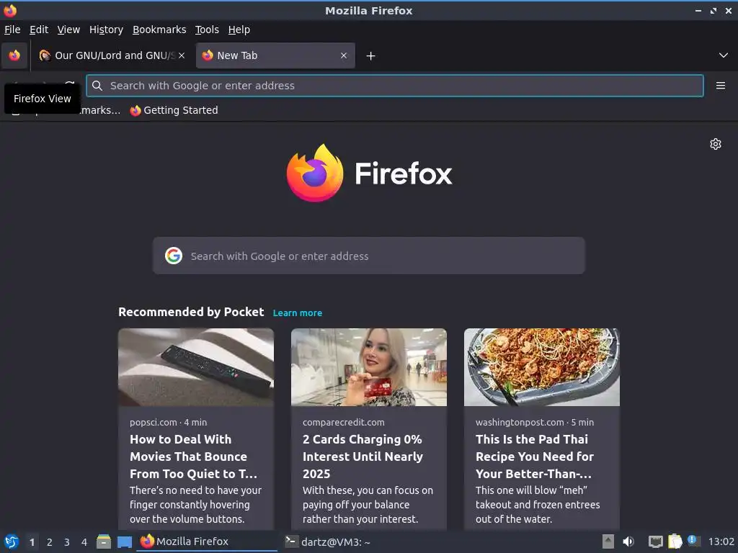Switch to workspace 1 in pager
Image resolution: width=738 pixels, height=553 pixels.
32,542
